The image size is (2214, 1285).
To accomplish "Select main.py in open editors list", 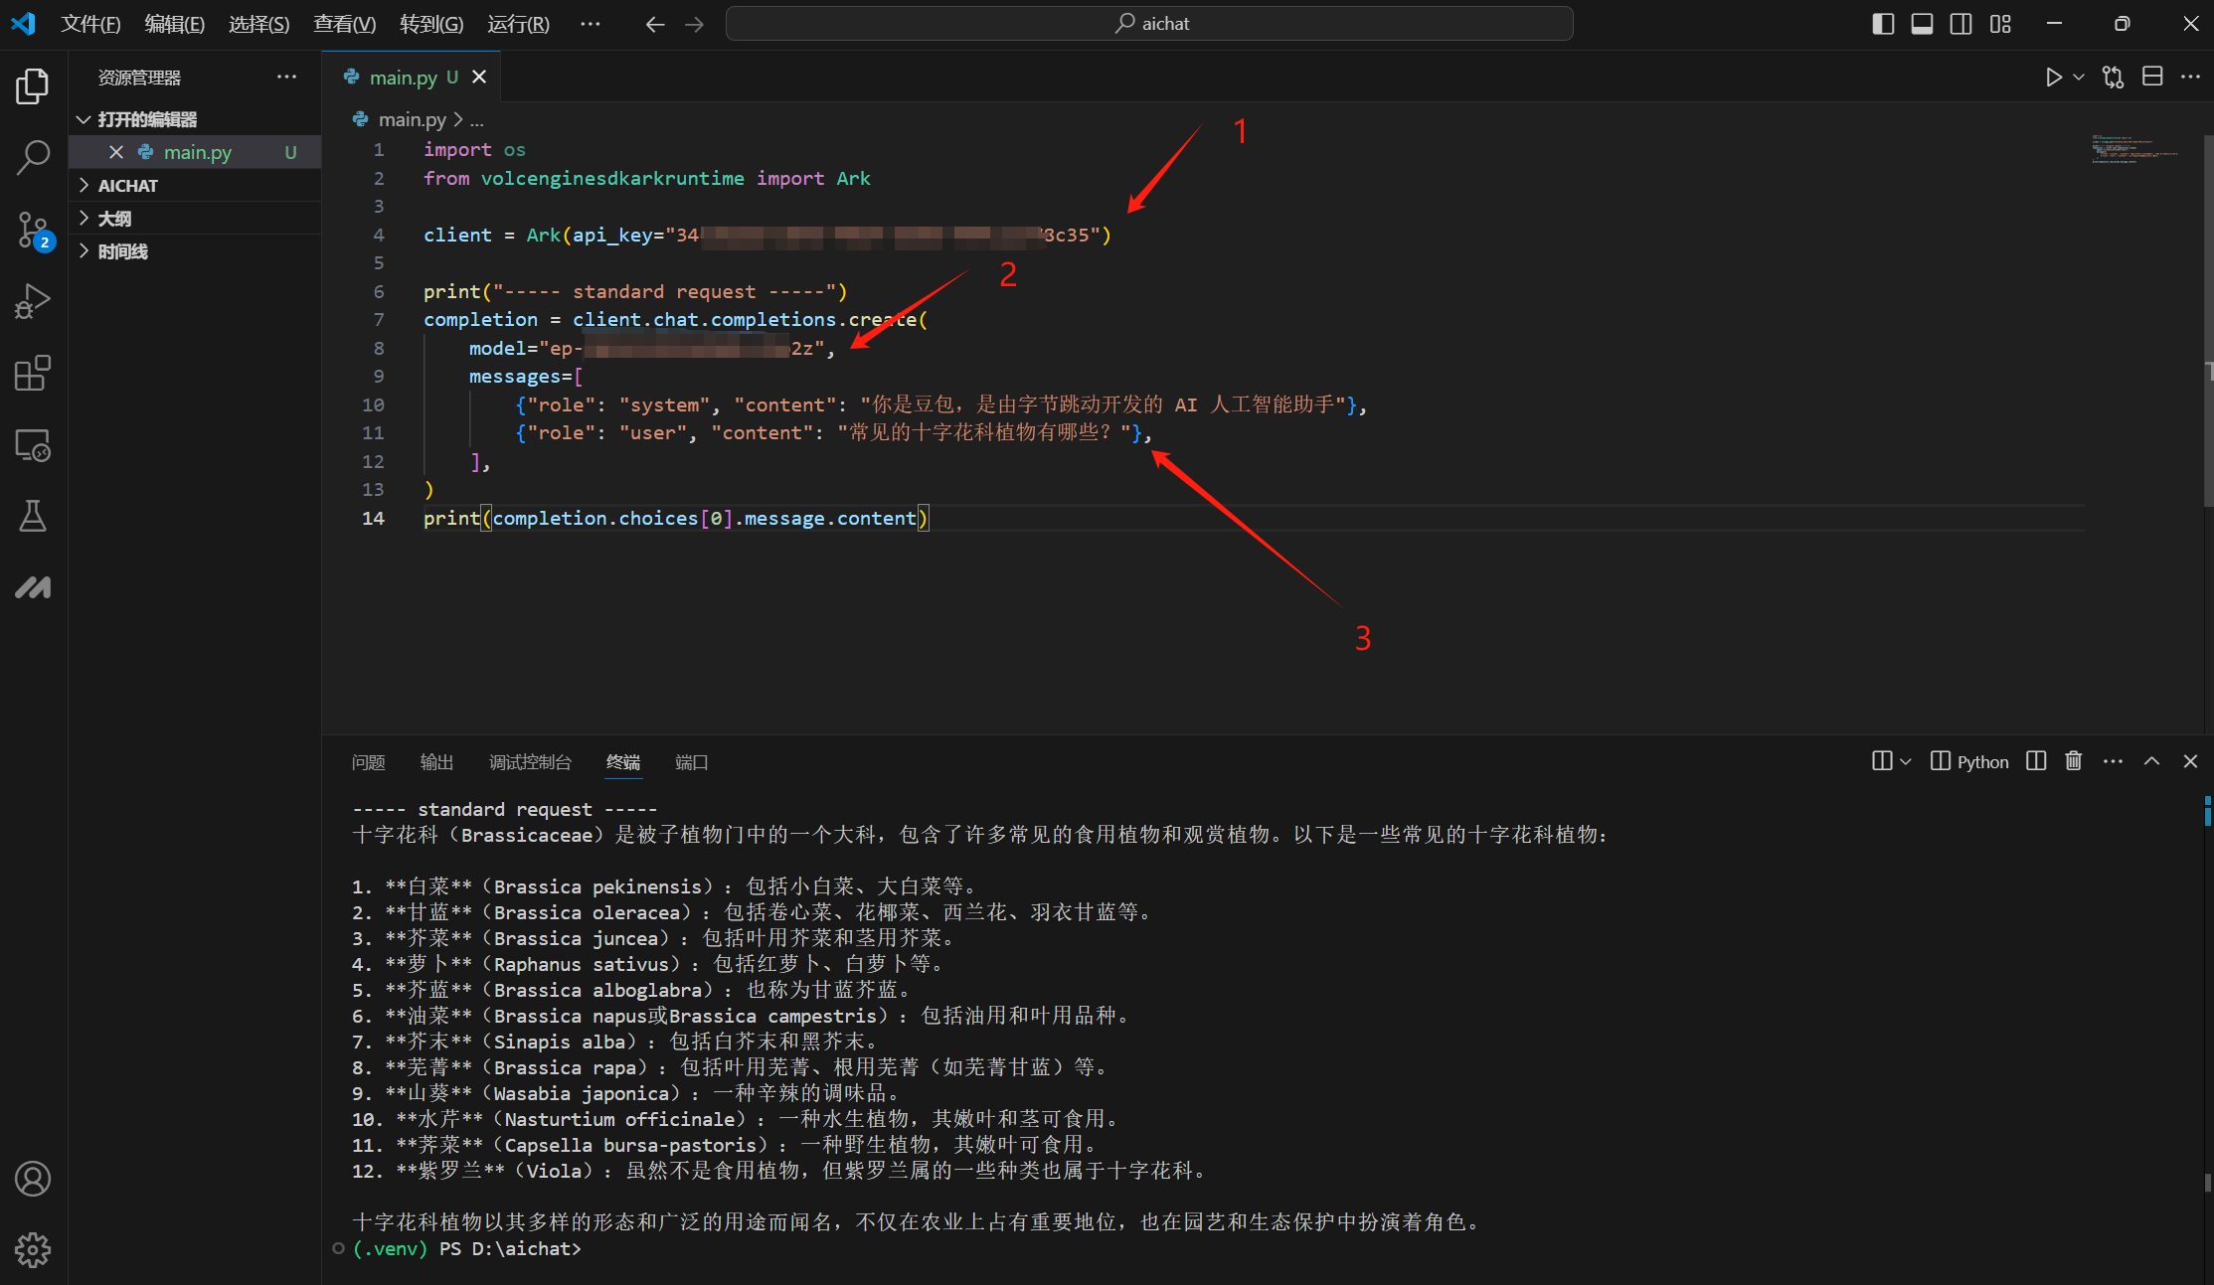I will (197, 152).
